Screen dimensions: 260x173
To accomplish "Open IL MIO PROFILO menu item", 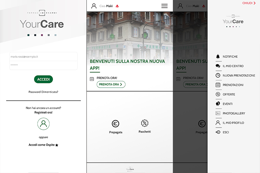I will pos(233,123).
